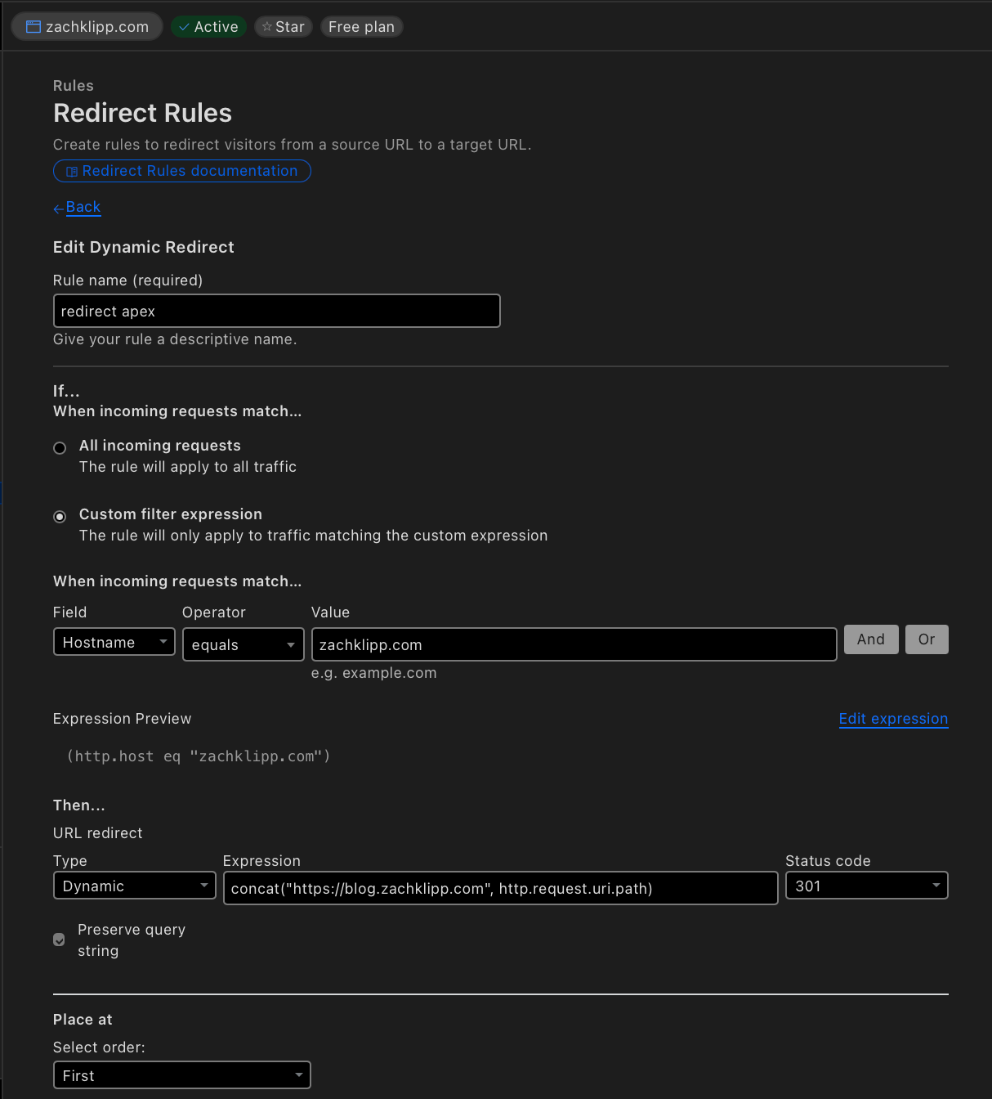Click the Or condition button
992x1099 pixels.
tap(926, 639)
